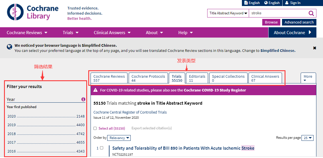Change Results per page dropdown
323x158 pixels.
[308, 138]
